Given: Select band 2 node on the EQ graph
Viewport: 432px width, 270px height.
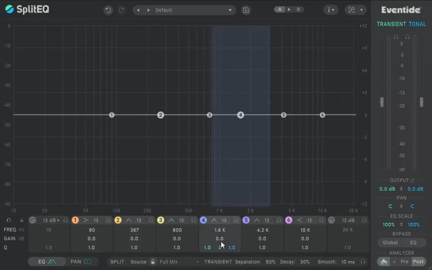Looking at the screenshot, I should click(160, 115).
